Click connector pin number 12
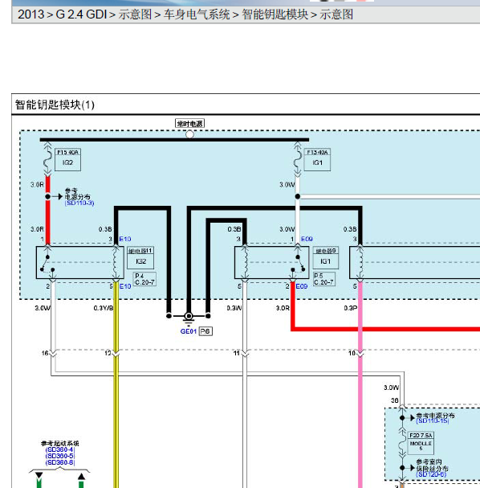This screenshot has width=480, height=488. (108, 353)
